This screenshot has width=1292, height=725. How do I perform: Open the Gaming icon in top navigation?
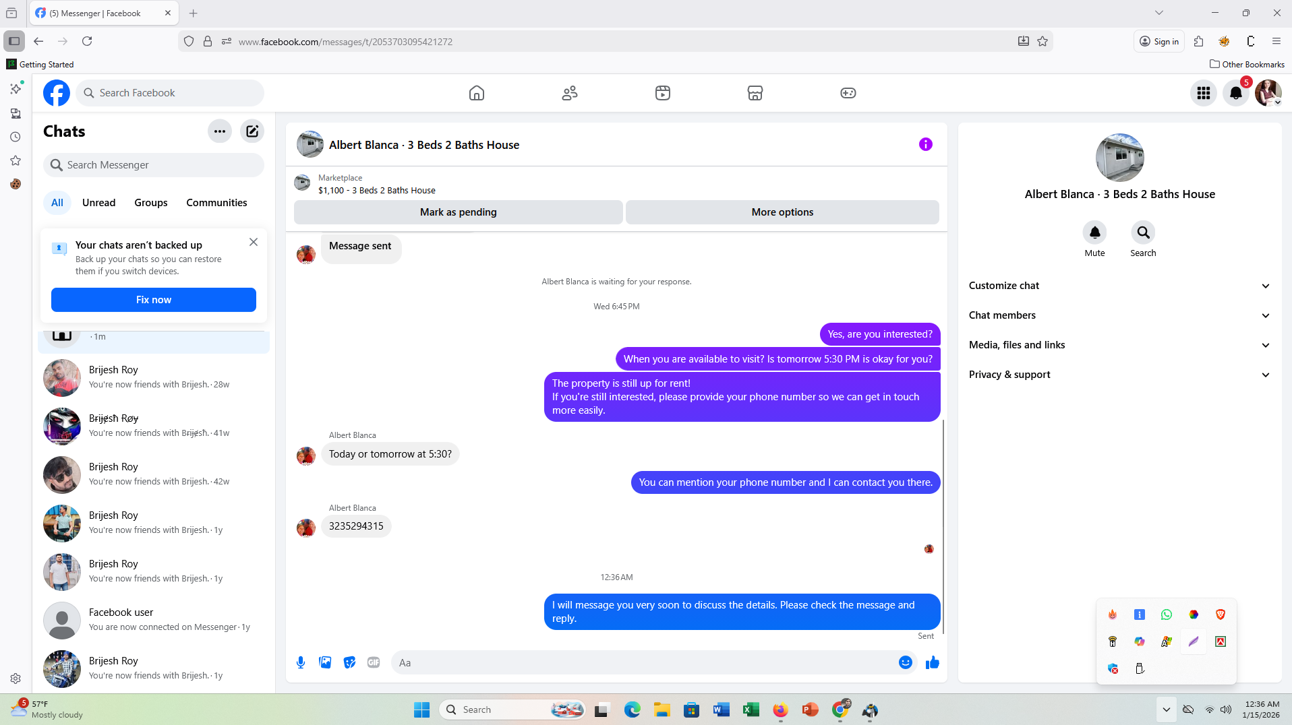(x=848, y=93)
